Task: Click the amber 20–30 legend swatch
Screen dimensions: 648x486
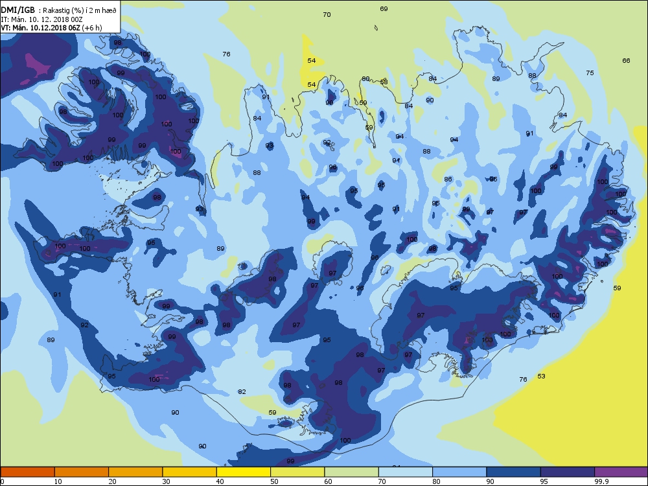Action: 135,472
